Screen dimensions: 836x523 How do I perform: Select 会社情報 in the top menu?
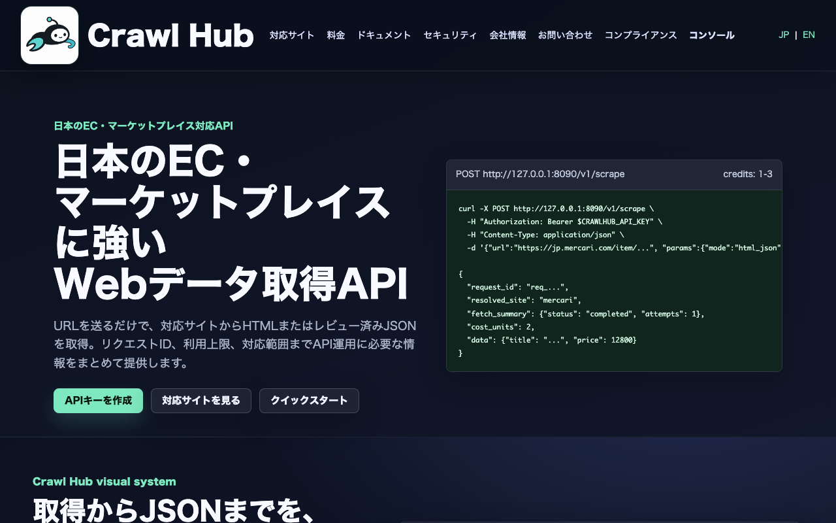(x=507, y=35)
